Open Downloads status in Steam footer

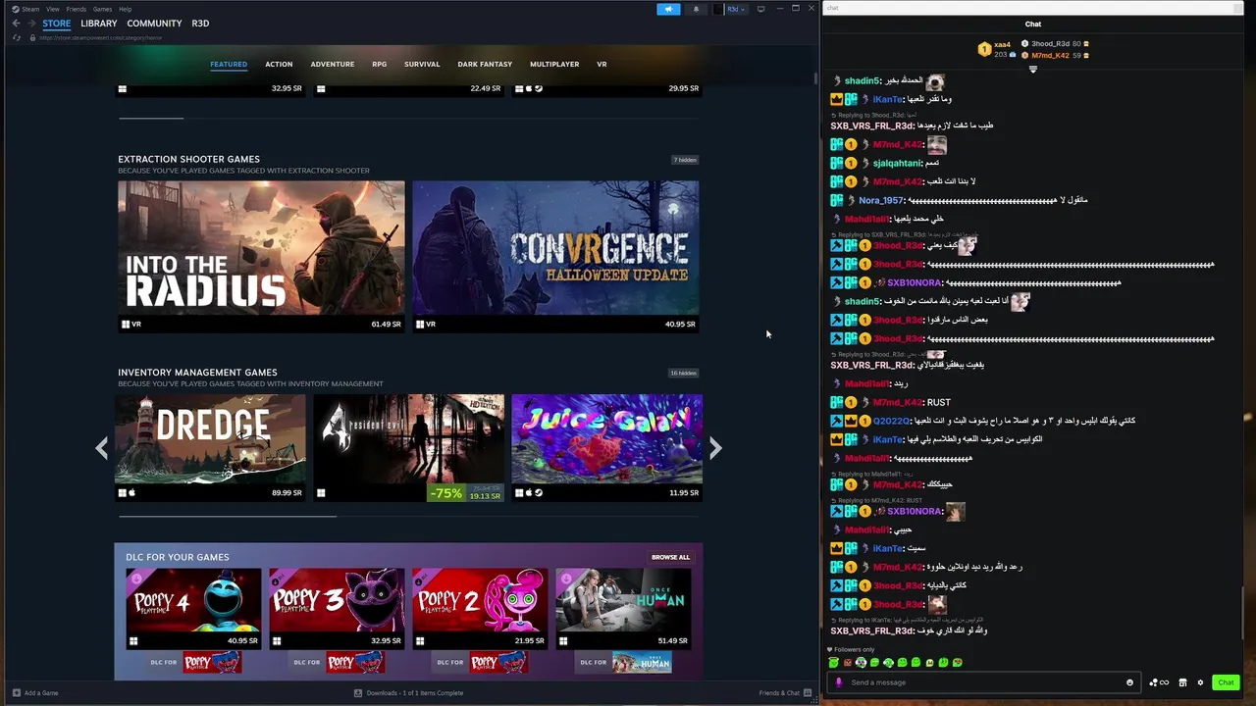tap(408, 693)
